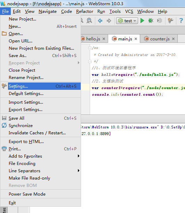Click the Debug bug icon
185x213 pixels.
[151, 21]
